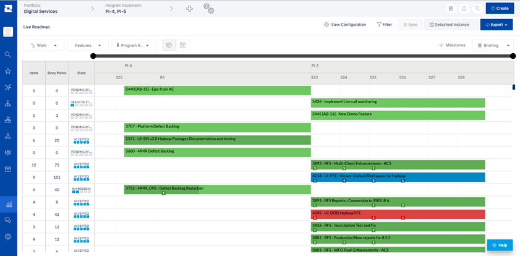Image resolution: width=520 pixels, height=256 pixels.
Task: Click the clipboard icon in top bar
Action: pyautogui.click(x=451, y=9)
